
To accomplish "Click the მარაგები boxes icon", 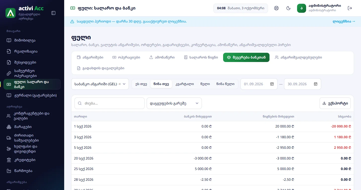I will click(9, 127).
